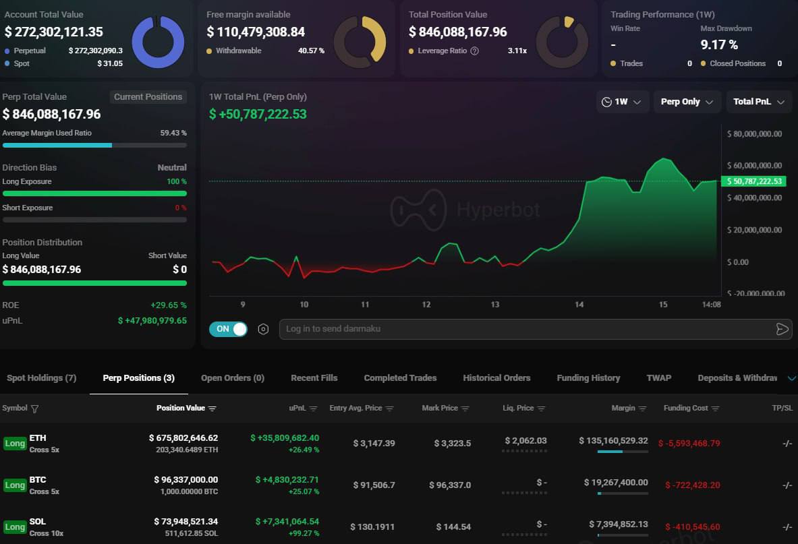Turn off the danmaku ON toggle
798x544 pixels.
(x=228, y=329)
